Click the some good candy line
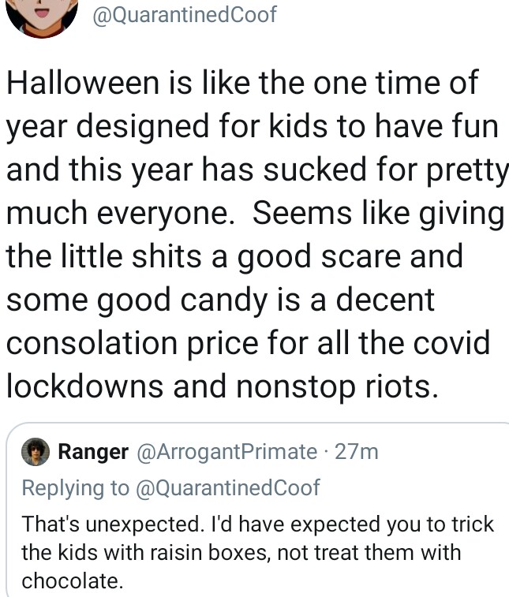 pyautogui.click(x=220, y=300)
